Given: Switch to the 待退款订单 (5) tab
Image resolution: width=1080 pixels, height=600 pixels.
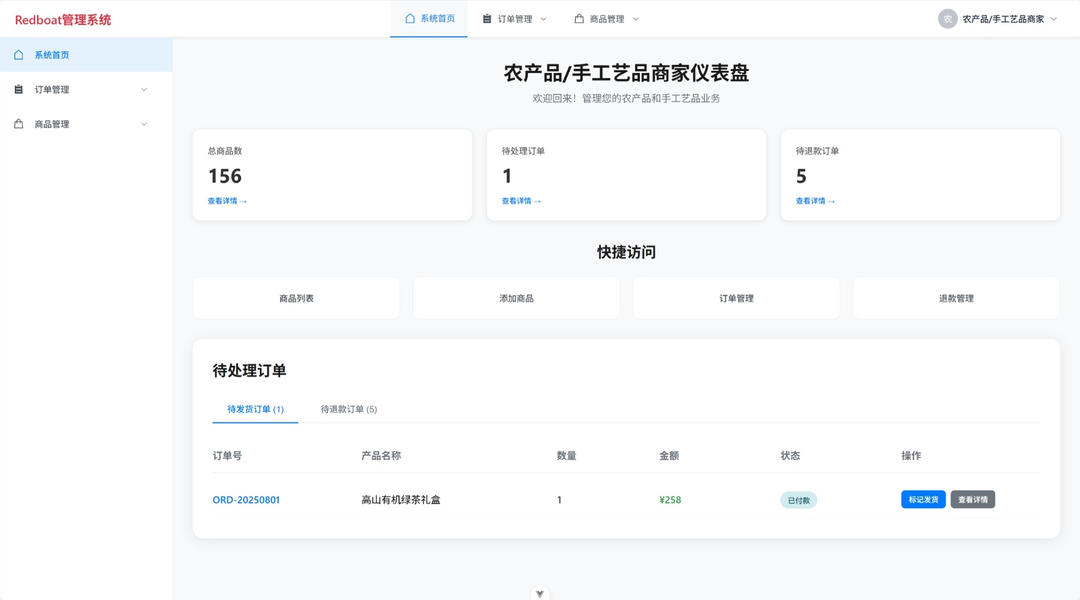Looking at the screenshot, I should coord(348,409).
